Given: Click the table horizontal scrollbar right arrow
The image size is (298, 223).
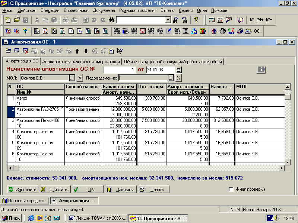Looking at the screenshot, I should [282, 168].
